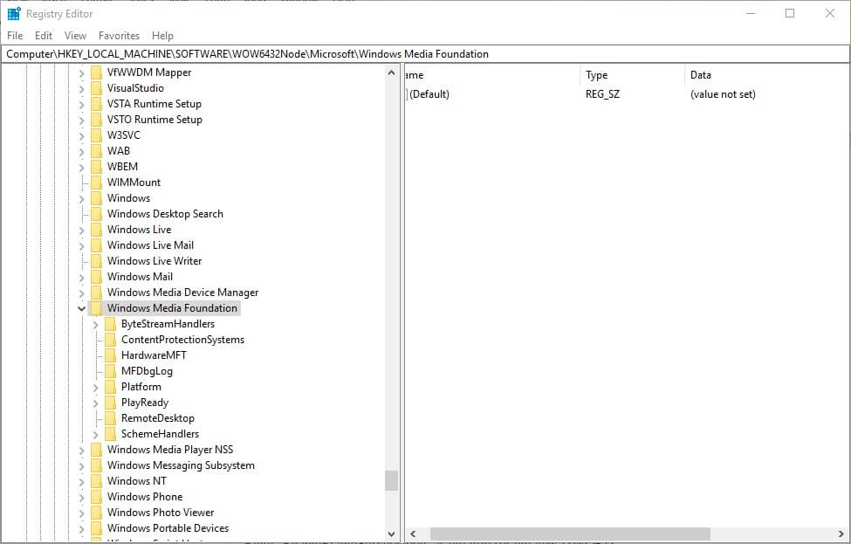Click the Windows Live folder icon
Screen dimensions: 851x544
click(96, 229)
